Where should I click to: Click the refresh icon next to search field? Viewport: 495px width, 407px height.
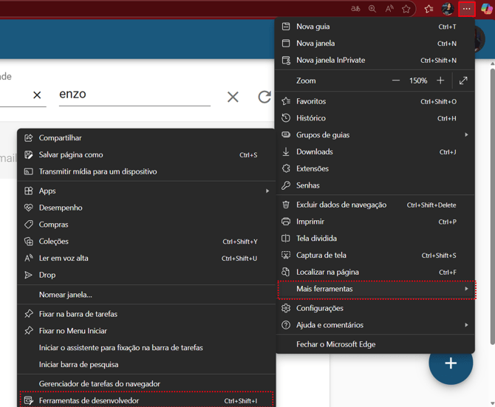tap(264, 97)
